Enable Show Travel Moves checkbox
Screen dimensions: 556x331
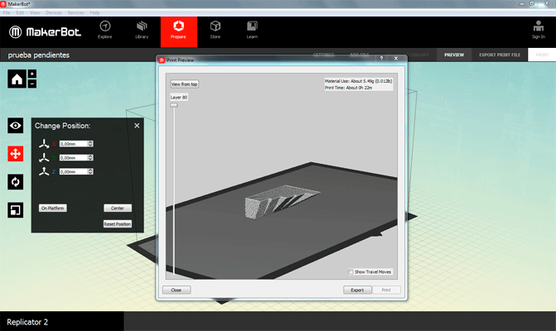[x=351, y=272]
